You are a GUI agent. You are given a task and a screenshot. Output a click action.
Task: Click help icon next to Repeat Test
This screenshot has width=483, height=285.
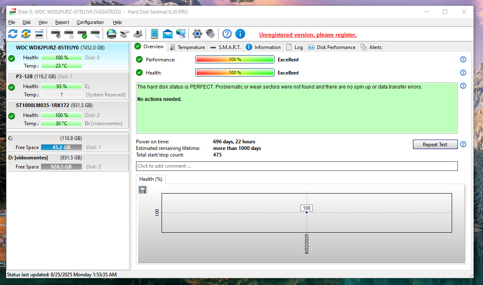coord(463,144)
